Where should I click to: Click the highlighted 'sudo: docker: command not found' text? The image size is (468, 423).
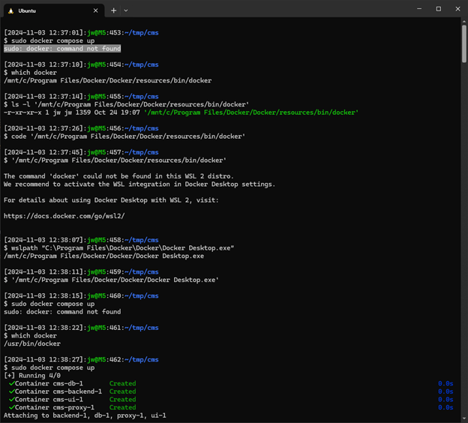62,49
